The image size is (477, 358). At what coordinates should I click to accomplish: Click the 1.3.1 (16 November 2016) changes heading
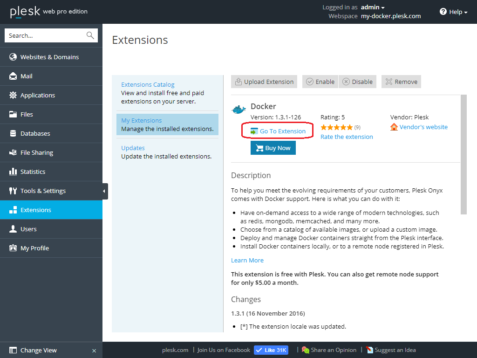click(x=268, y=314)
